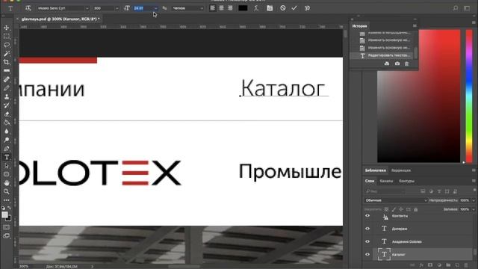The height and width of the screenshot is (269, 478).
Task: Click the hue spectrum slider
Action: [469, 96]
